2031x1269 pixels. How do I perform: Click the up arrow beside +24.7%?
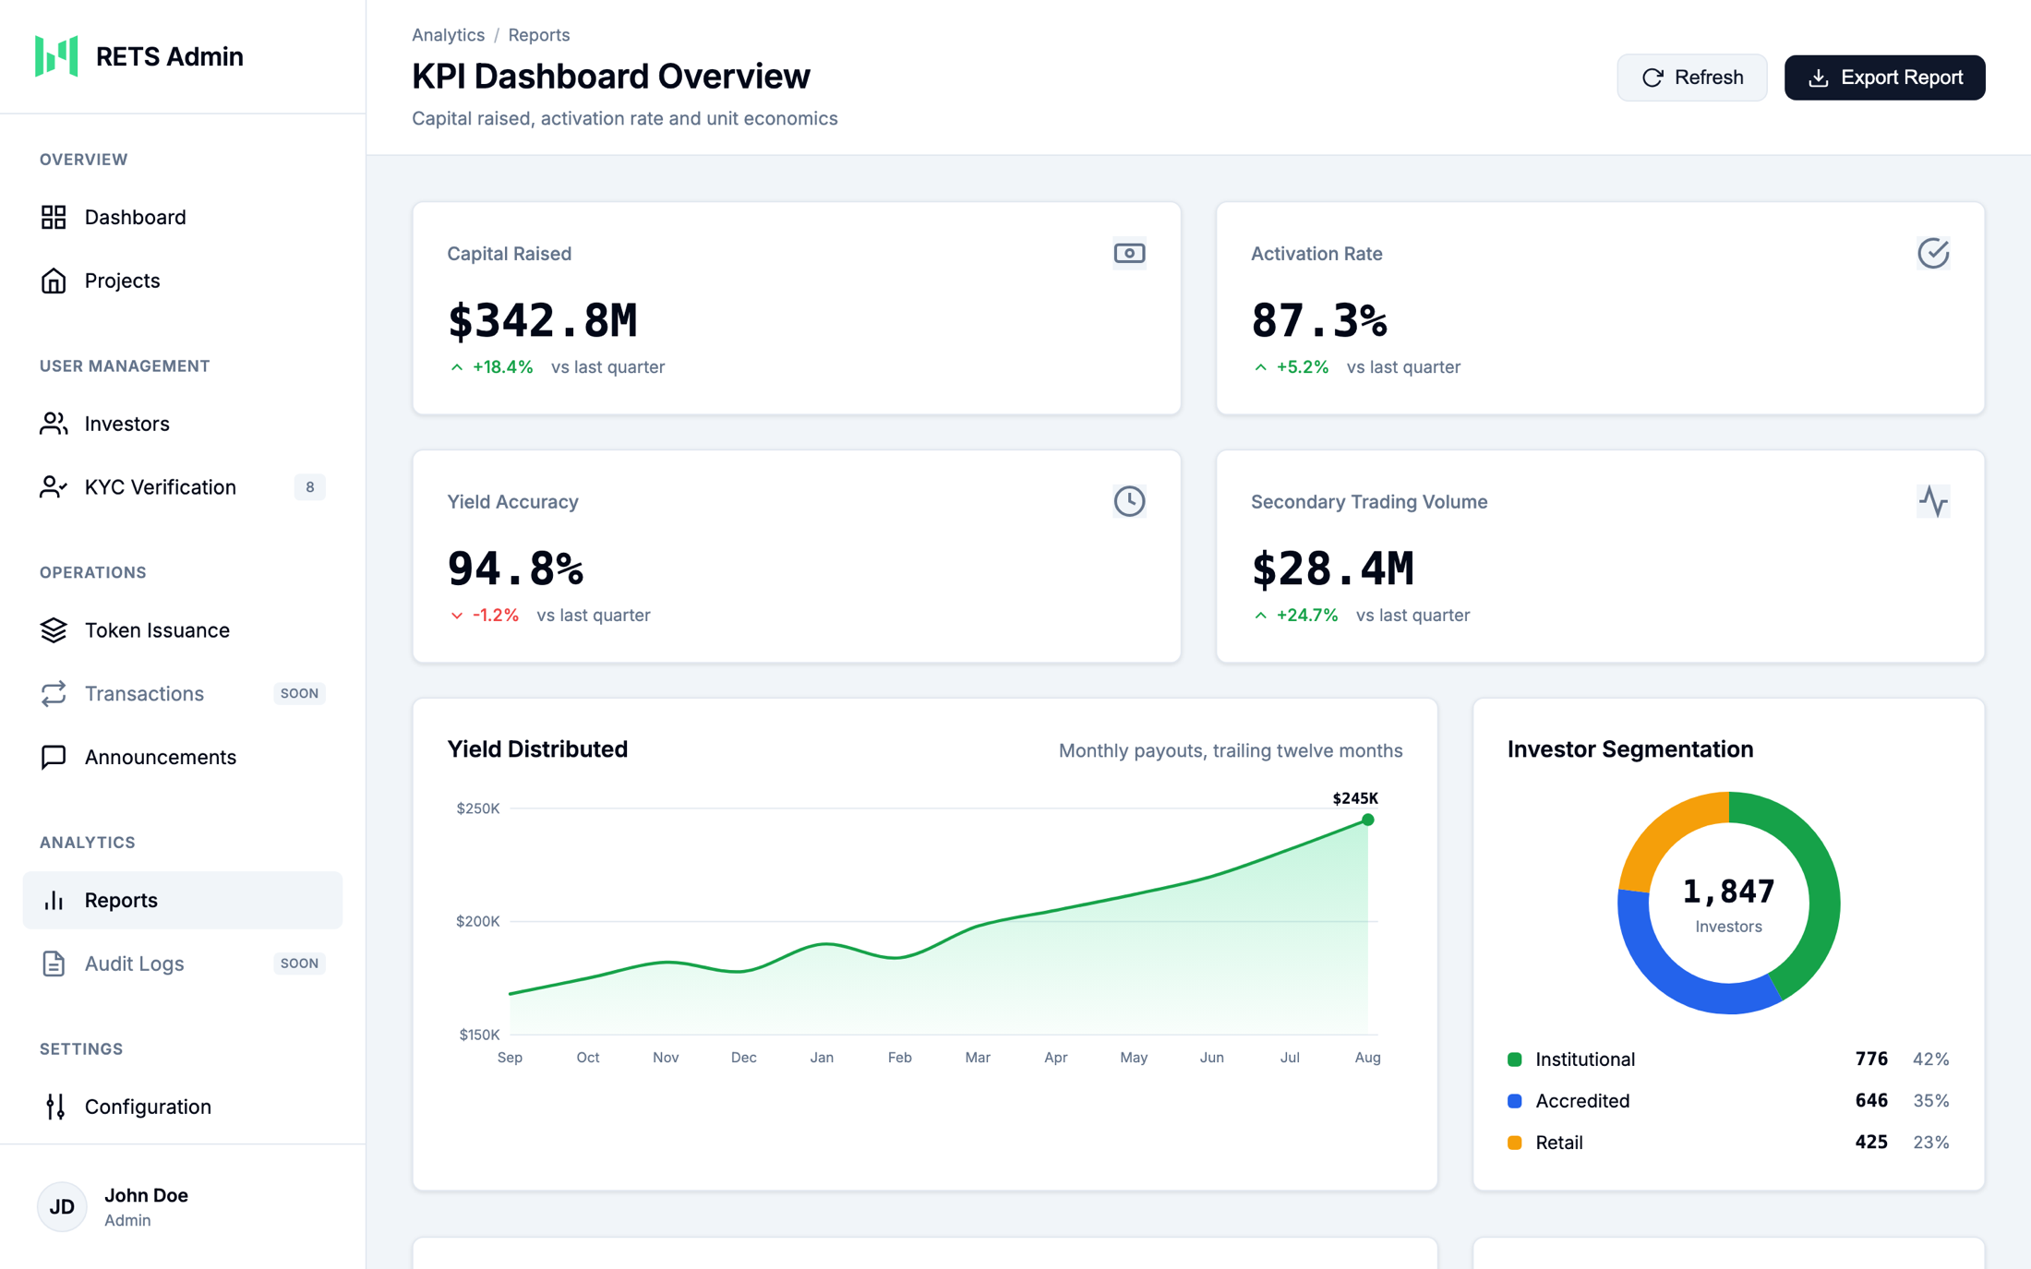(1260, 616)
